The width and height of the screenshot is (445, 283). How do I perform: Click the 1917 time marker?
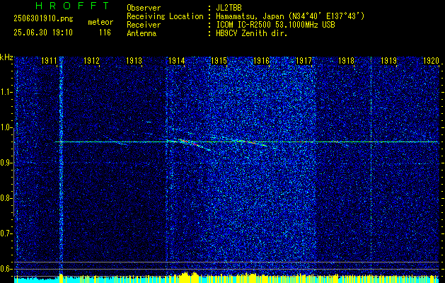pyautogui.click(x=304, y=60)
